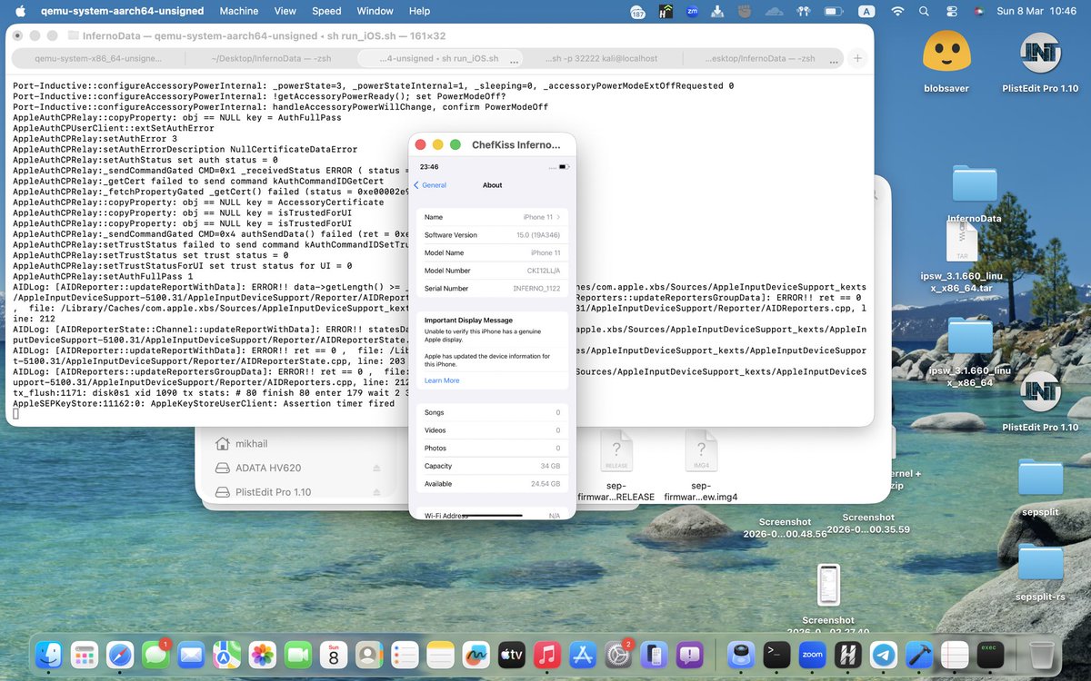This screenshot has height=681, width=1091.
Task: Select the sepsplit-rs folder on desktop
Action: click(1040, 573)
